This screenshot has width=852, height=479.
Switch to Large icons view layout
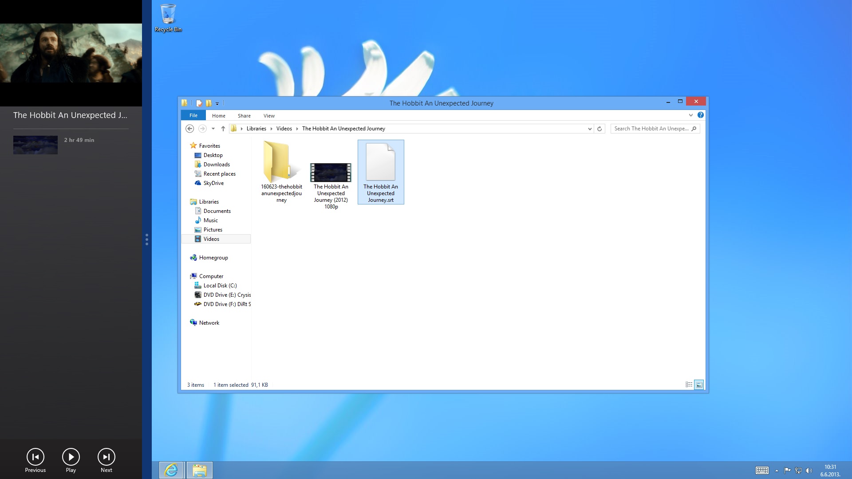699,385
